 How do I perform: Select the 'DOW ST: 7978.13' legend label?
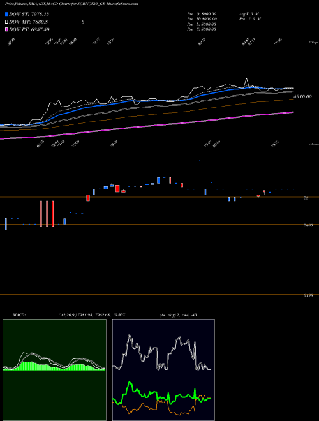[x=29, y=14]
